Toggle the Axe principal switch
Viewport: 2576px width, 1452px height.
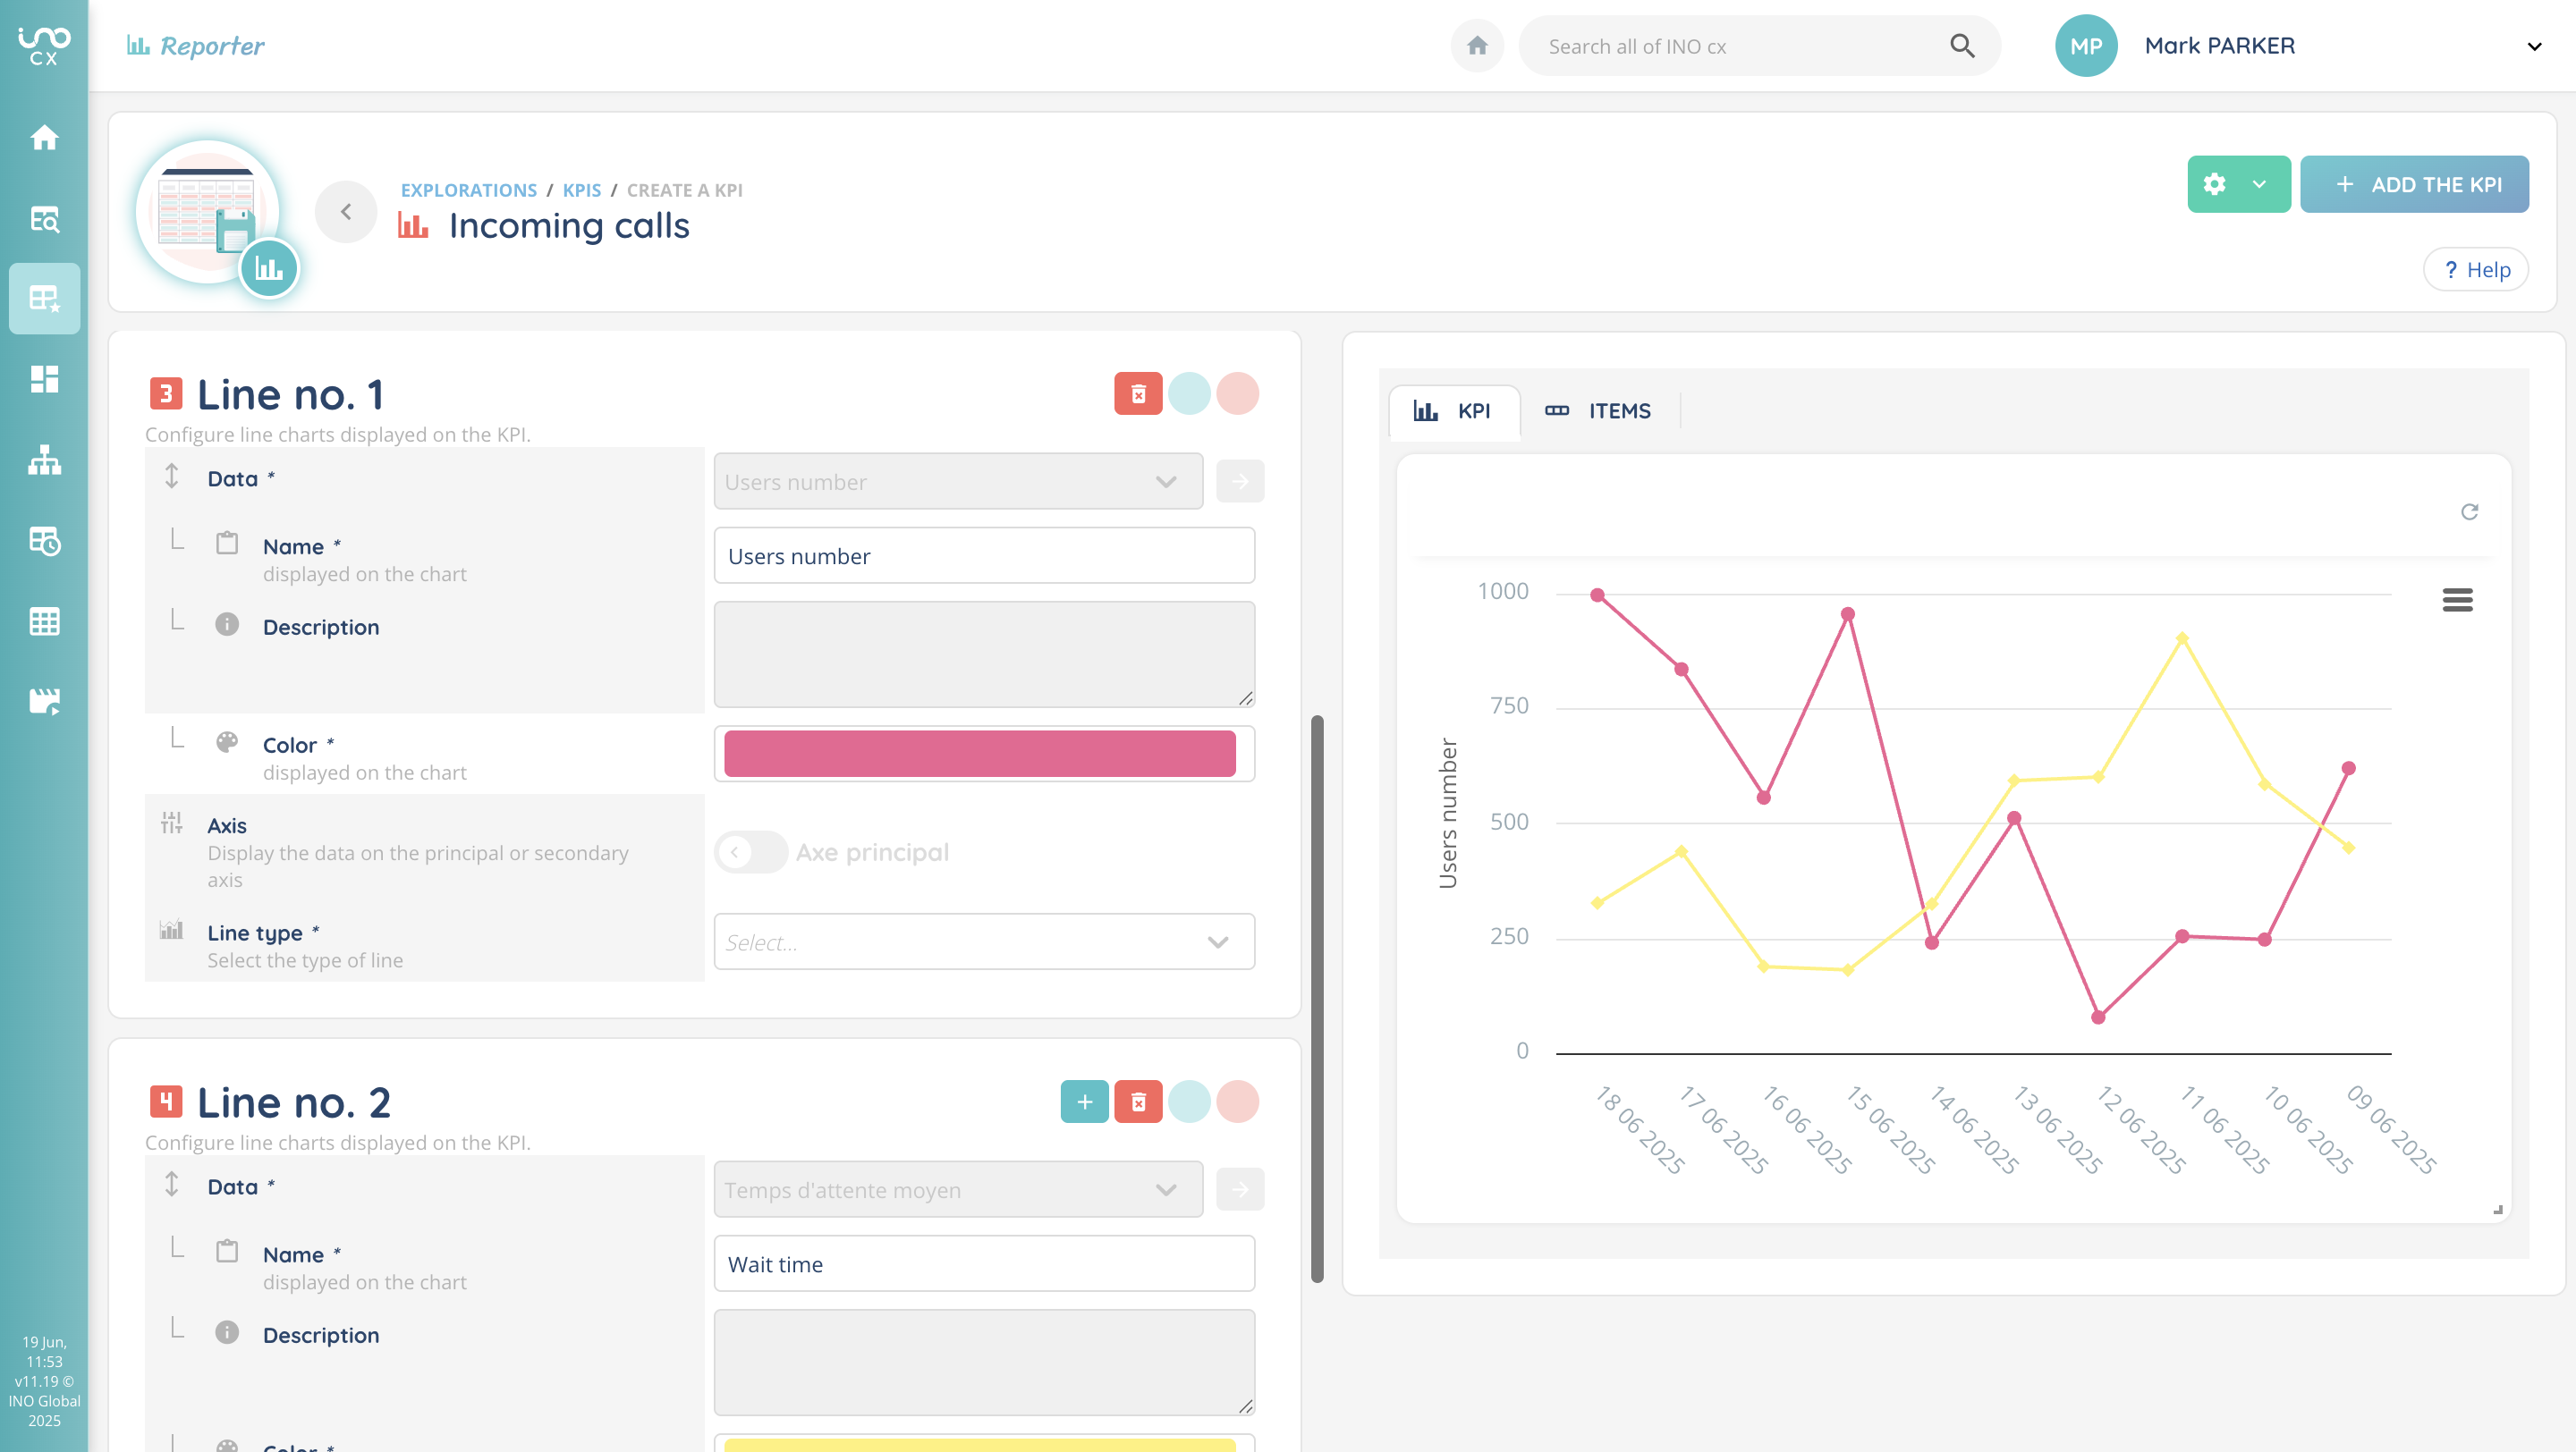(x=751, y=851)
